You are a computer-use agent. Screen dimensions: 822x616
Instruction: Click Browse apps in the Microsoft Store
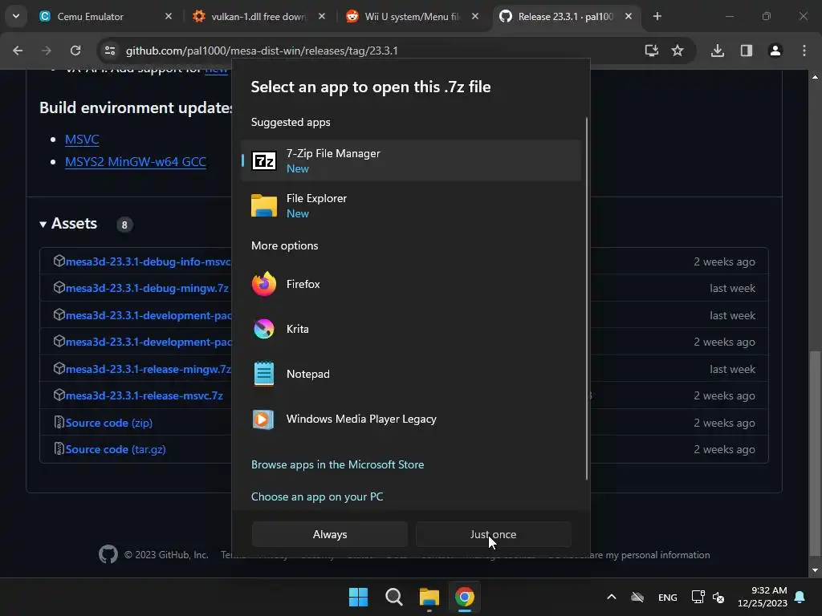click(x=337, y=464)
